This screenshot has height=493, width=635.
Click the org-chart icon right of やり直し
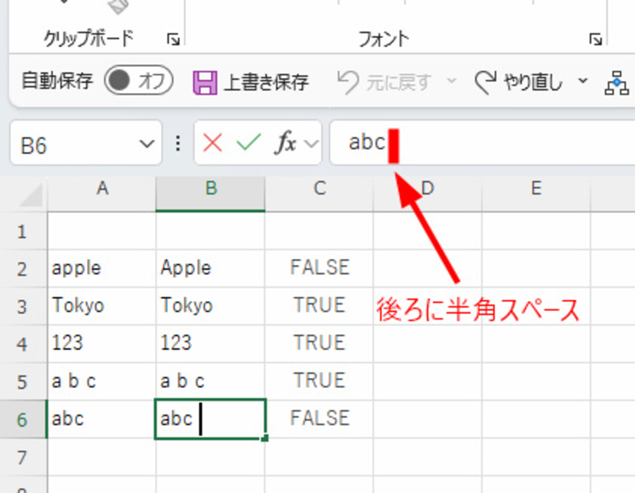[616, 82]
